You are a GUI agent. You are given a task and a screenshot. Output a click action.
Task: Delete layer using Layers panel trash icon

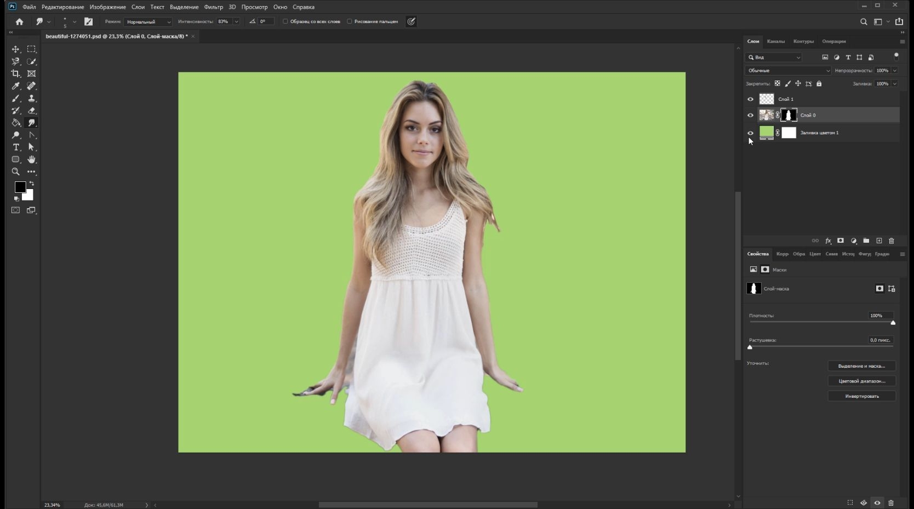892,241
